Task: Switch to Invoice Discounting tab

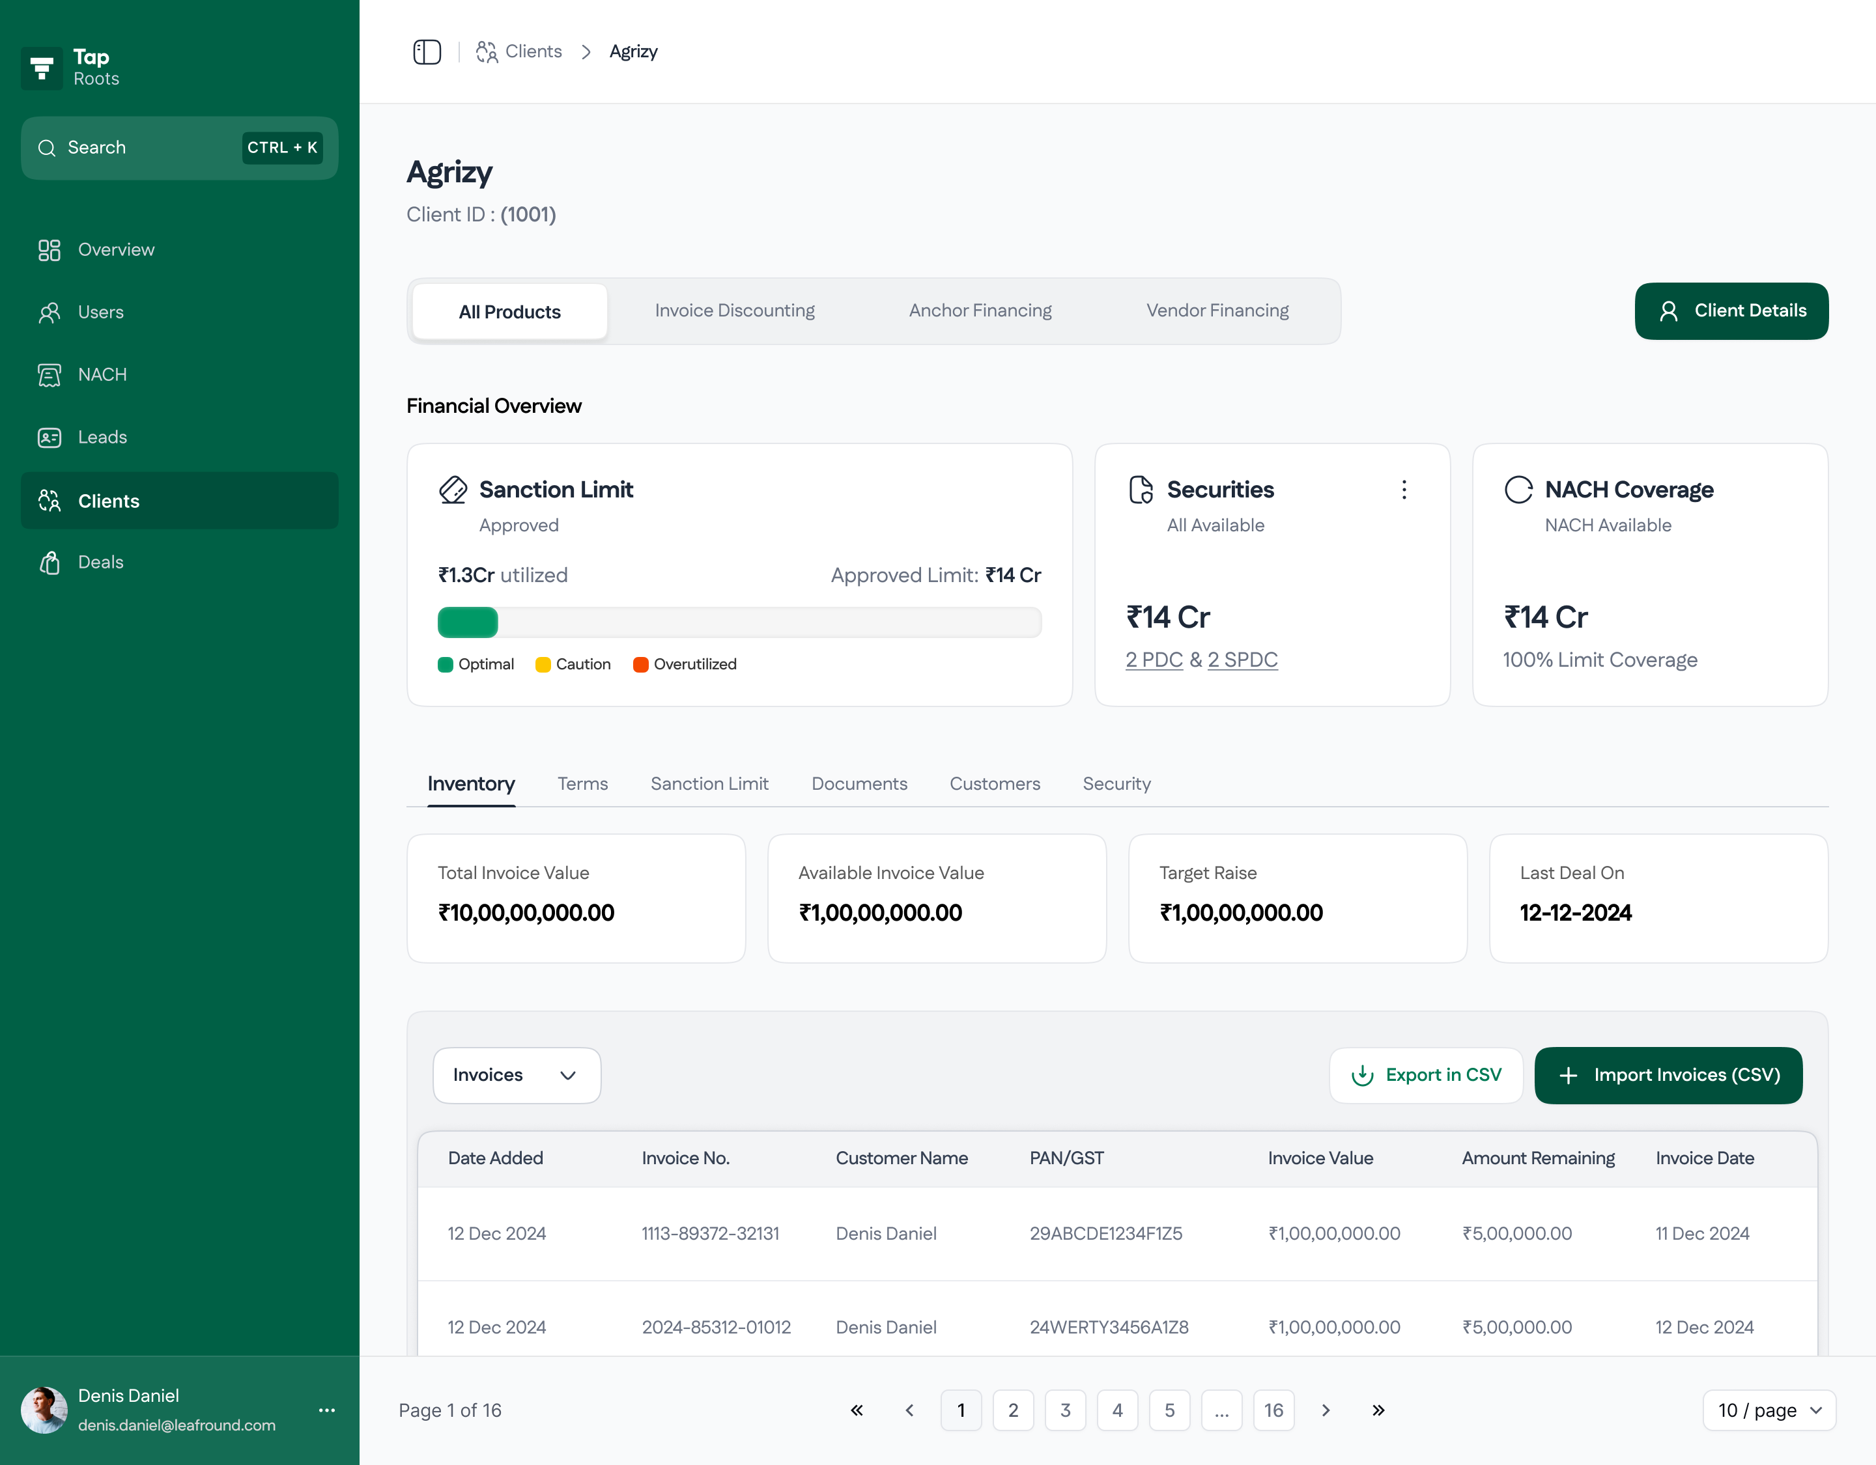Action: click(x=734, y=311)
